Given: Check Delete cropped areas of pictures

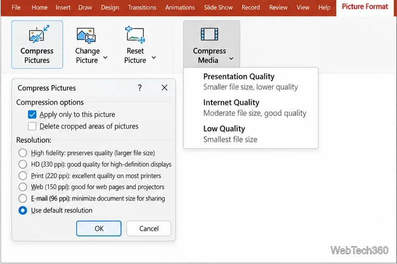Looking at the screenshot, I should click(x=32, y=126).
